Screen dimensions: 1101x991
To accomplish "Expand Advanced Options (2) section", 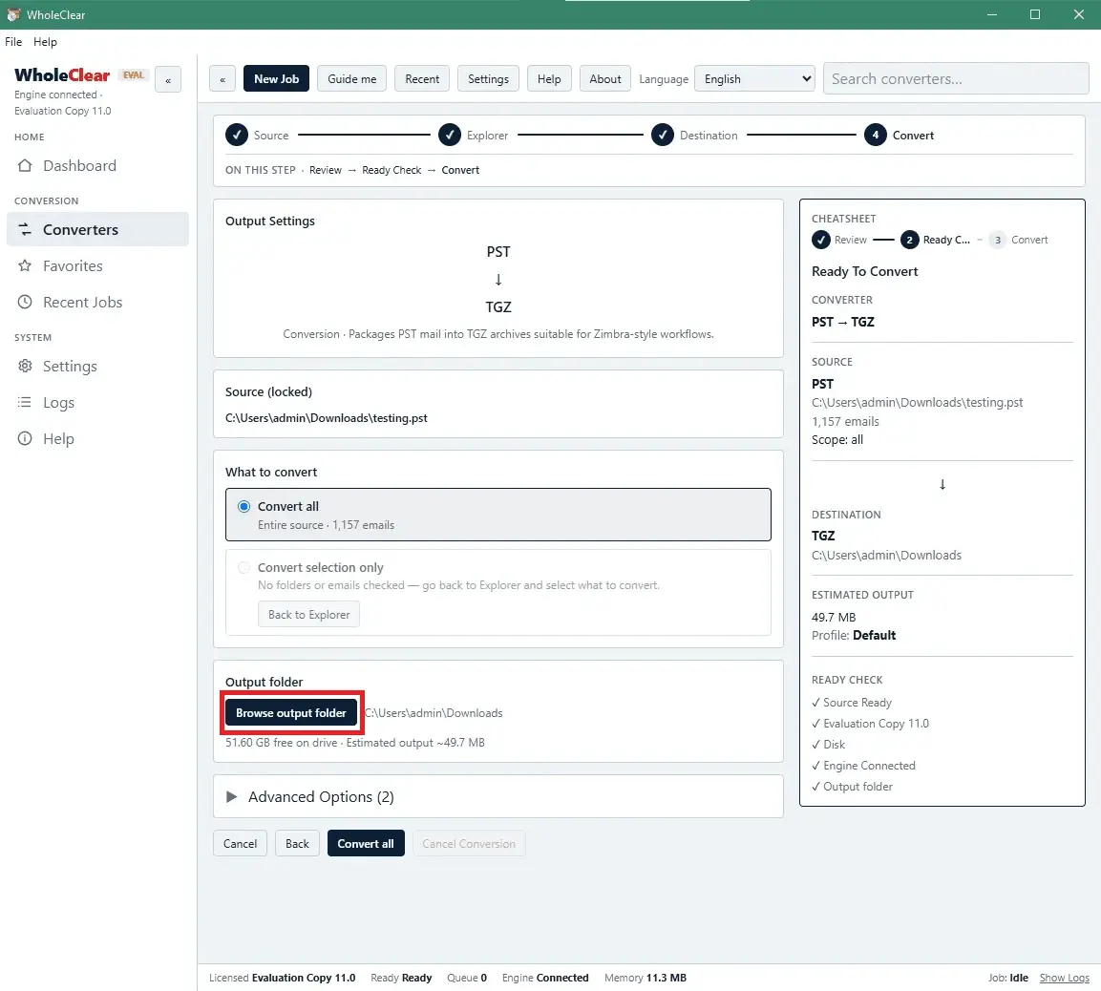I will 498,796.
